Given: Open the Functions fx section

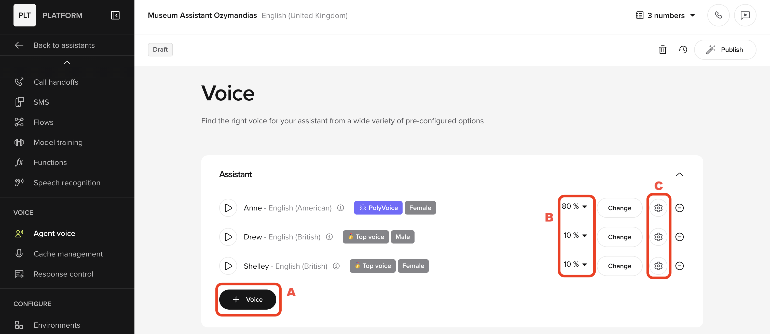Looking at the screenshot, I should pos(50,162).
